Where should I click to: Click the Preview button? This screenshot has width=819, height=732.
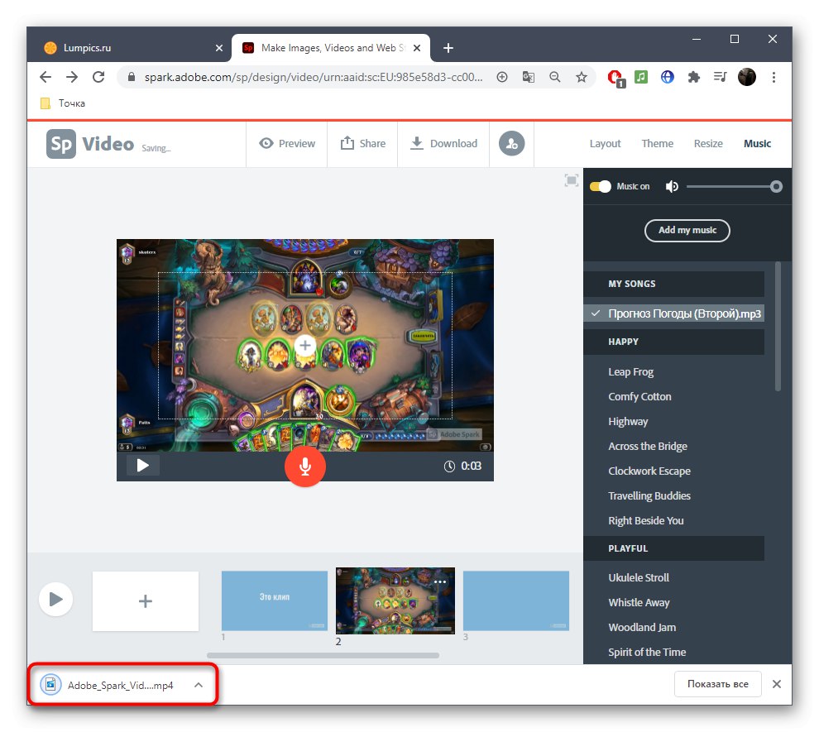click(x=287, y=144)
